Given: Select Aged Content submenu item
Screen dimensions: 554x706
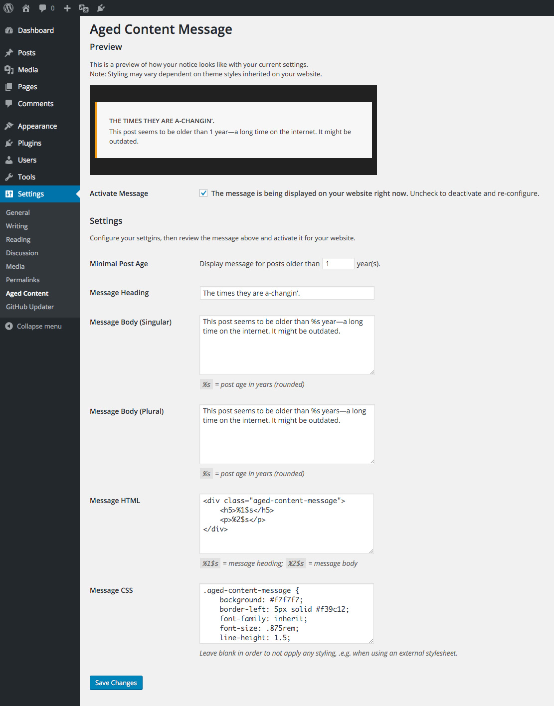Looking at the screenshot, I should point(27,293).
